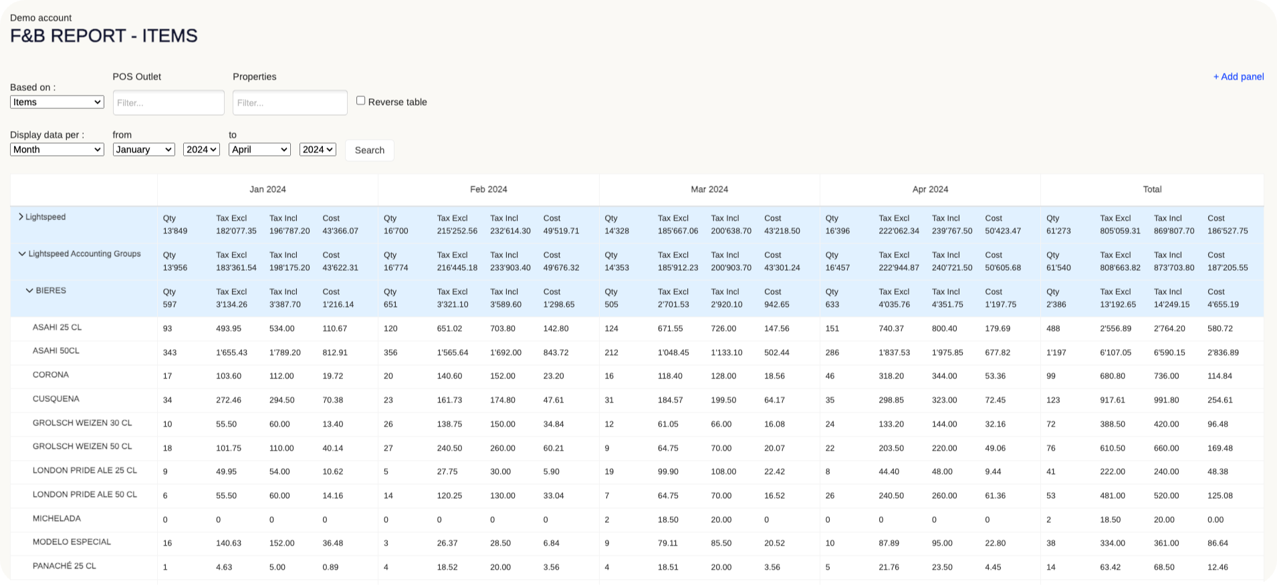The image size is (1277, 585).
Task: Select the Jan 2024 column header
Action: tap(267, 190)
